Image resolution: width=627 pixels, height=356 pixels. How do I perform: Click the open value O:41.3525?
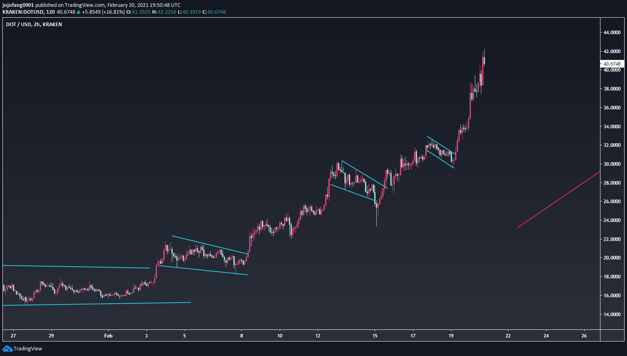click(x=138, y=12)
